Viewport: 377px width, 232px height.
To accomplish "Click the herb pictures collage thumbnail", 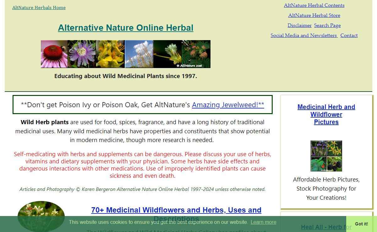I will pos(326,156).
